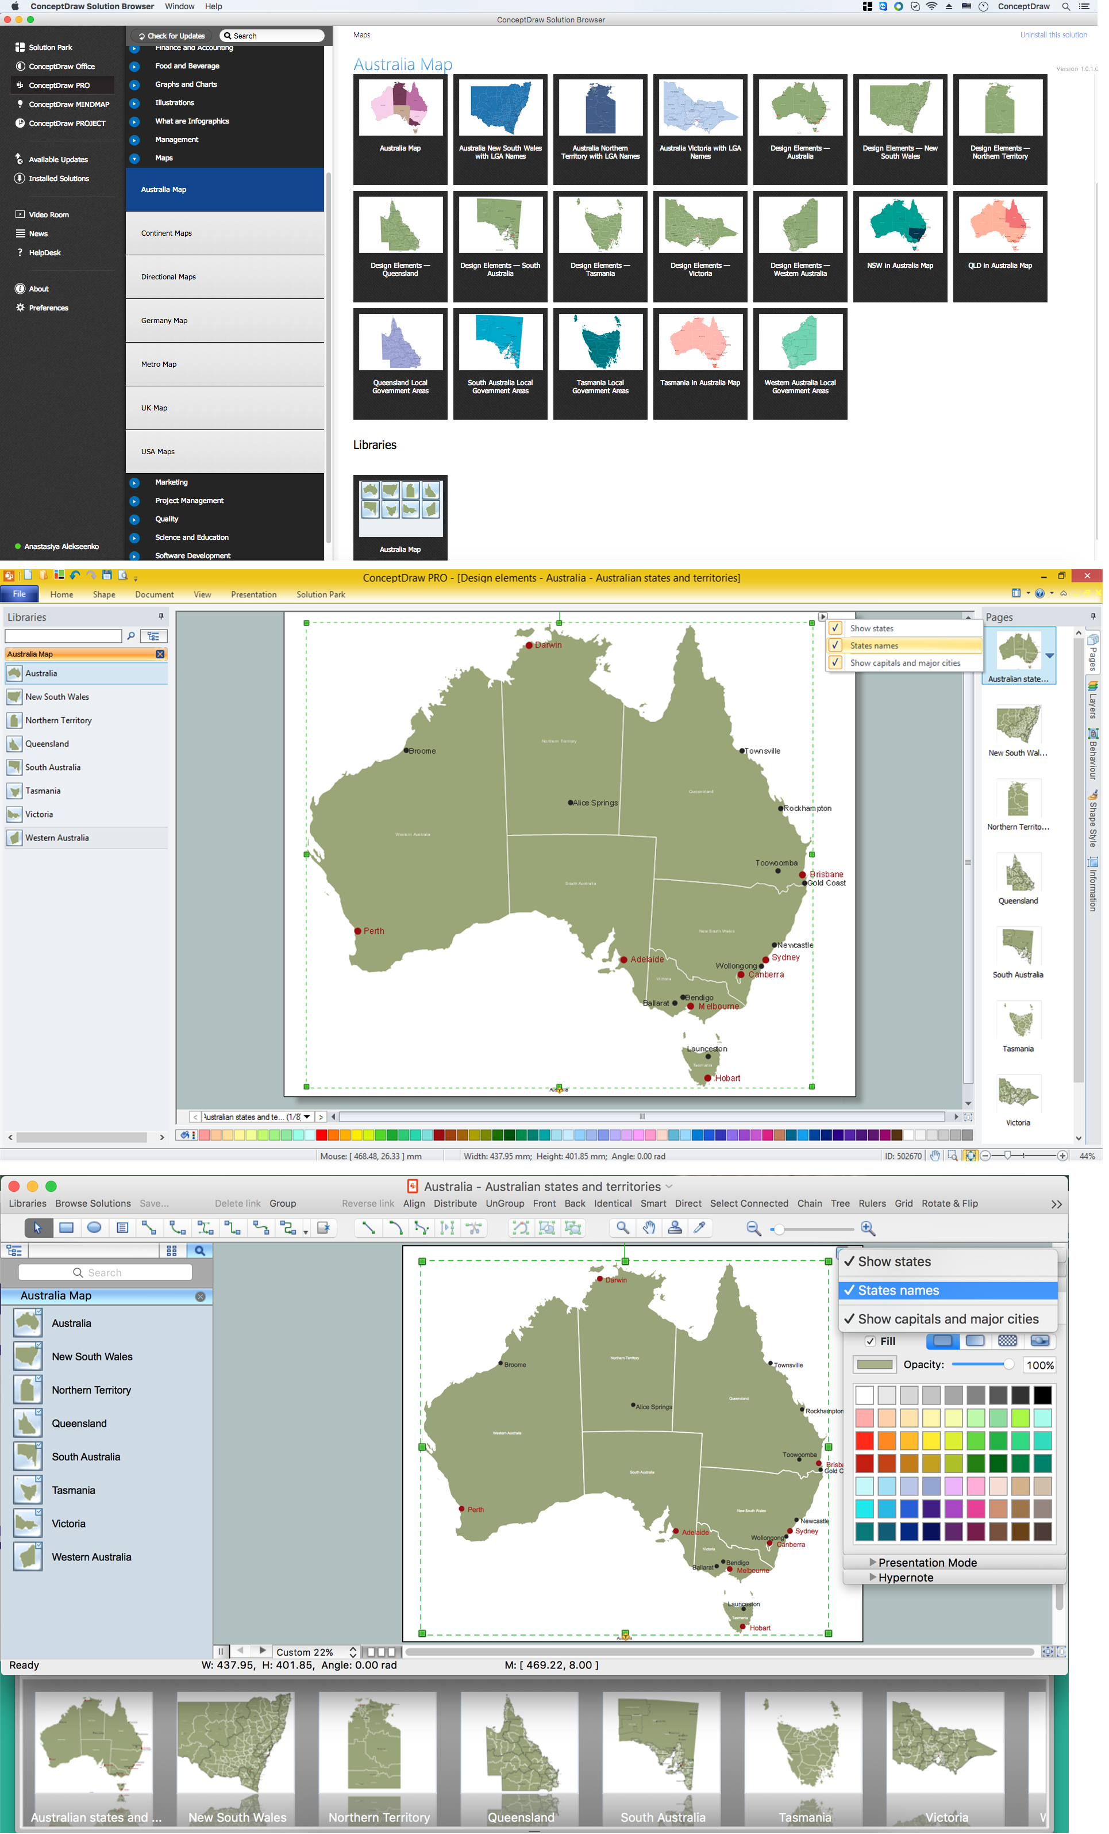Click Check for Updates button
1109x1834 pixels.
click(172, 36)
